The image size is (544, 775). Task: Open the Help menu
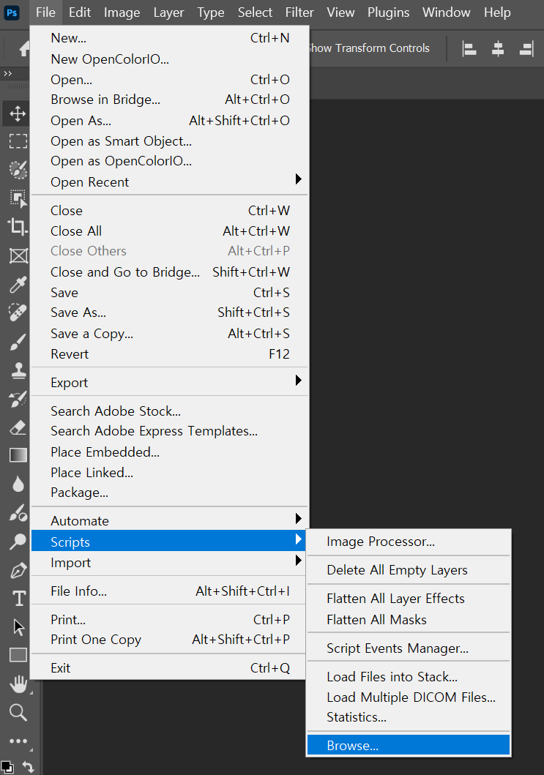coord(497,12)
